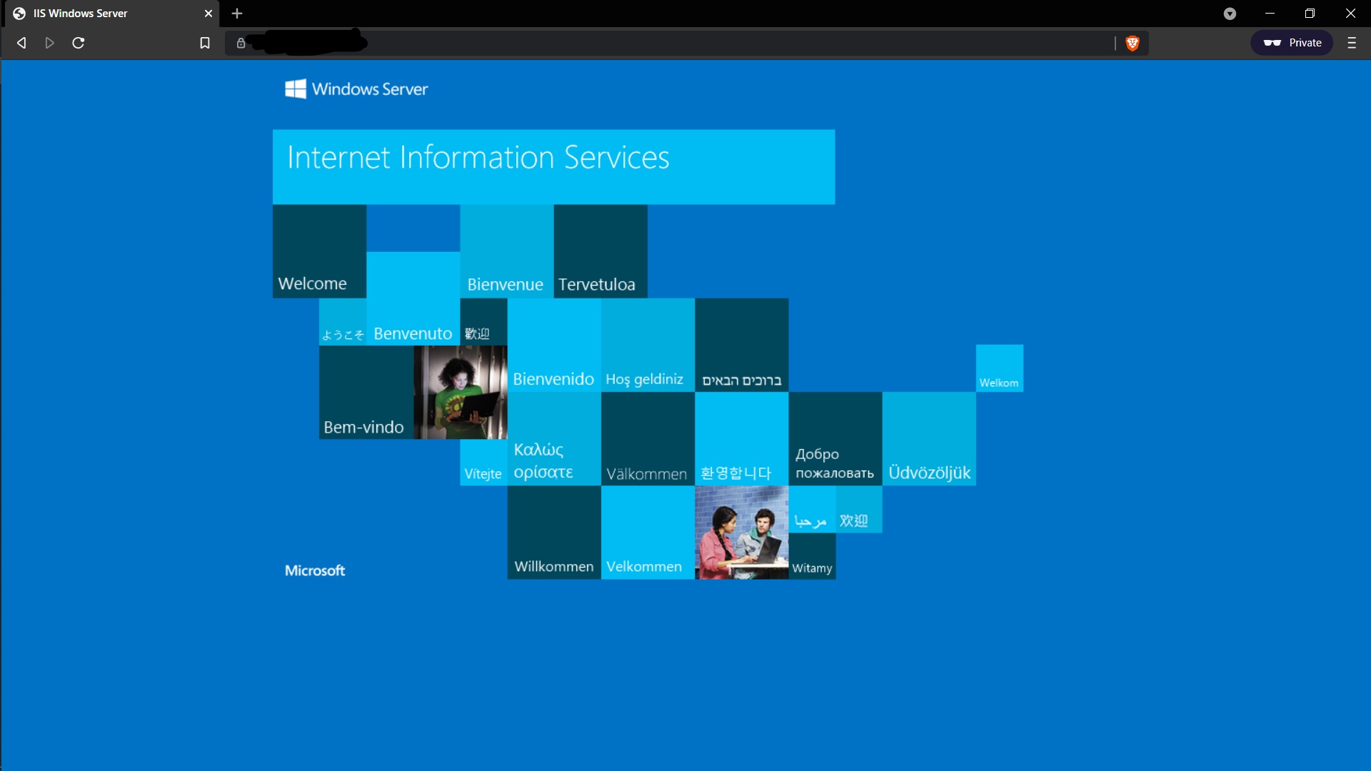Click the Brave browser menu hamburger icon
The height and width of the screenshot is (771, 1371).
point(1352,42)
